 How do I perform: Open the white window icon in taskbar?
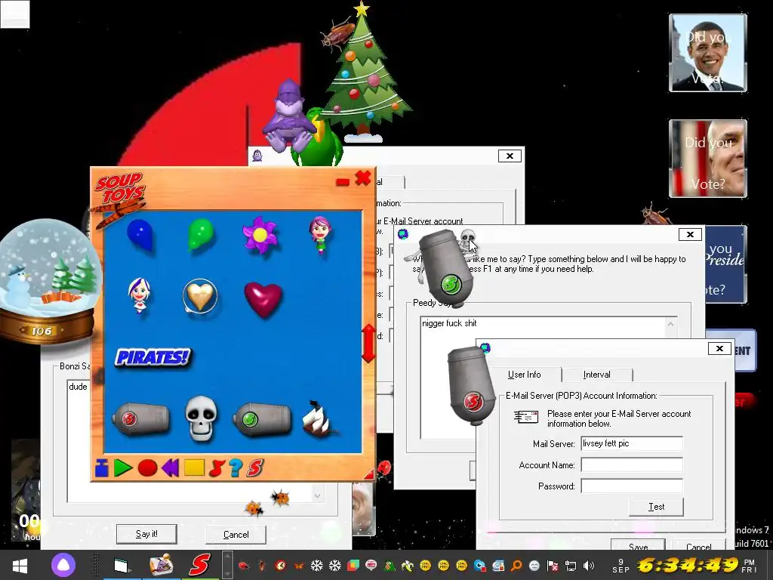click(121, 565)
